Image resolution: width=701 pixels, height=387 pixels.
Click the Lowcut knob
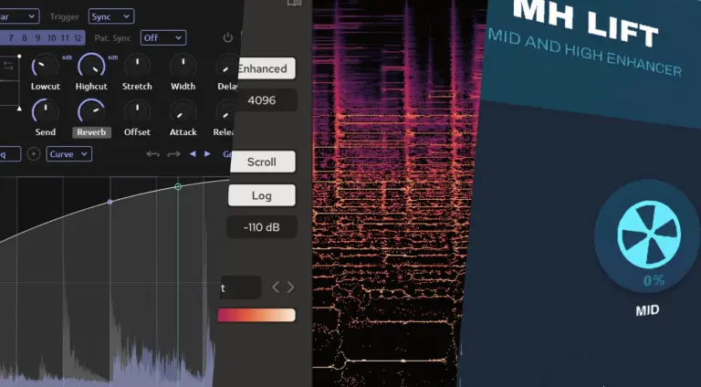click(x=45, y=67)
